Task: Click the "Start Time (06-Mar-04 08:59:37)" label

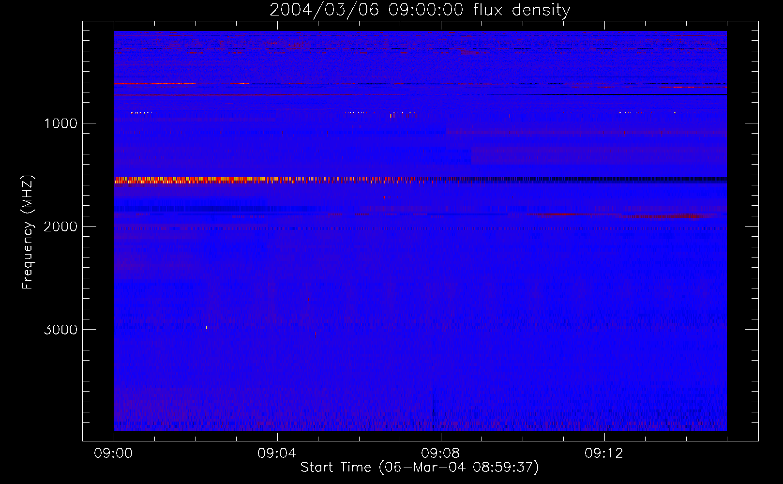Action: [x=420, y=467]
